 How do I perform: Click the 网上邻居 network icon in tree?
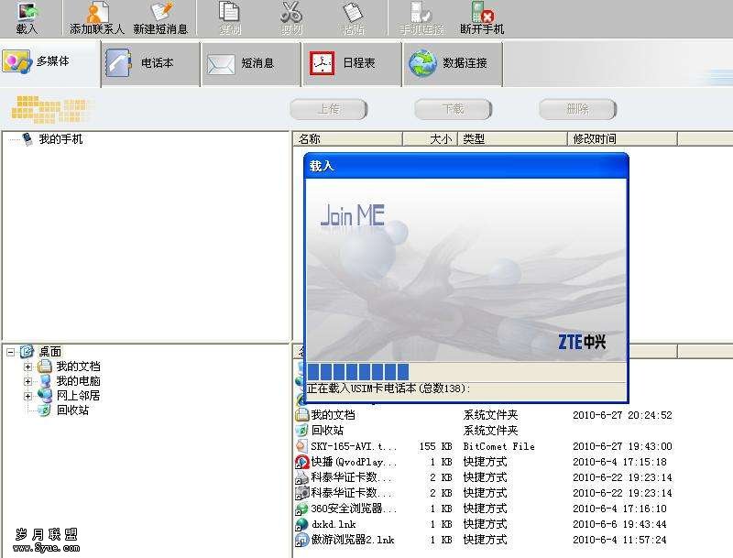pyautogui.click(x=45, y=396)
